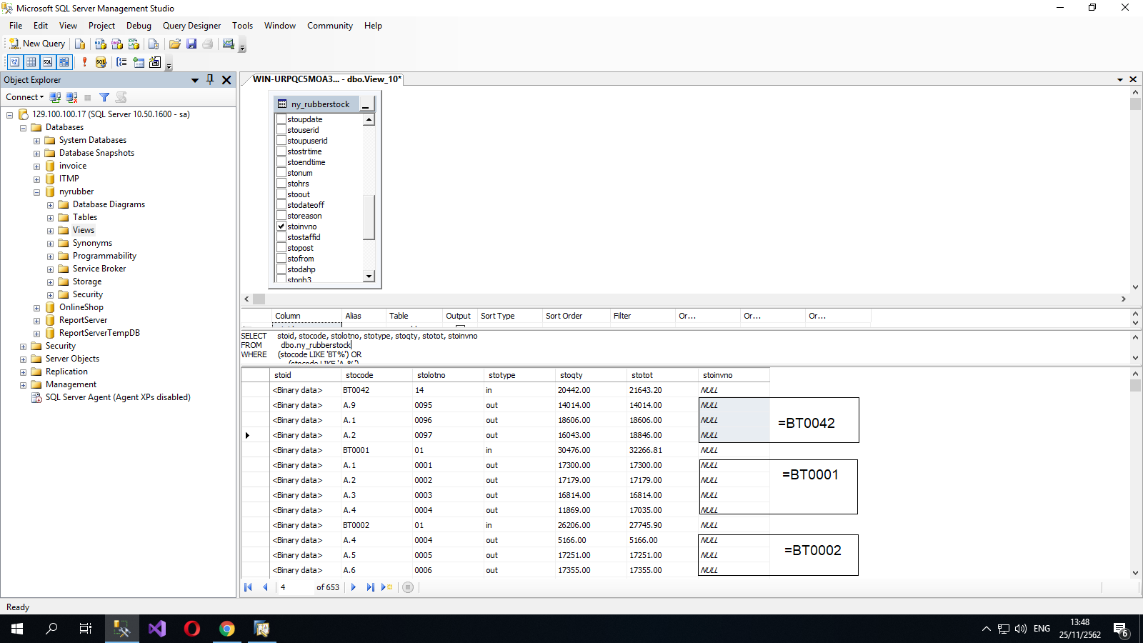Start an Analysis Services DMX query
Screen dimensions: 1143x643
click(x=117, y=44)
